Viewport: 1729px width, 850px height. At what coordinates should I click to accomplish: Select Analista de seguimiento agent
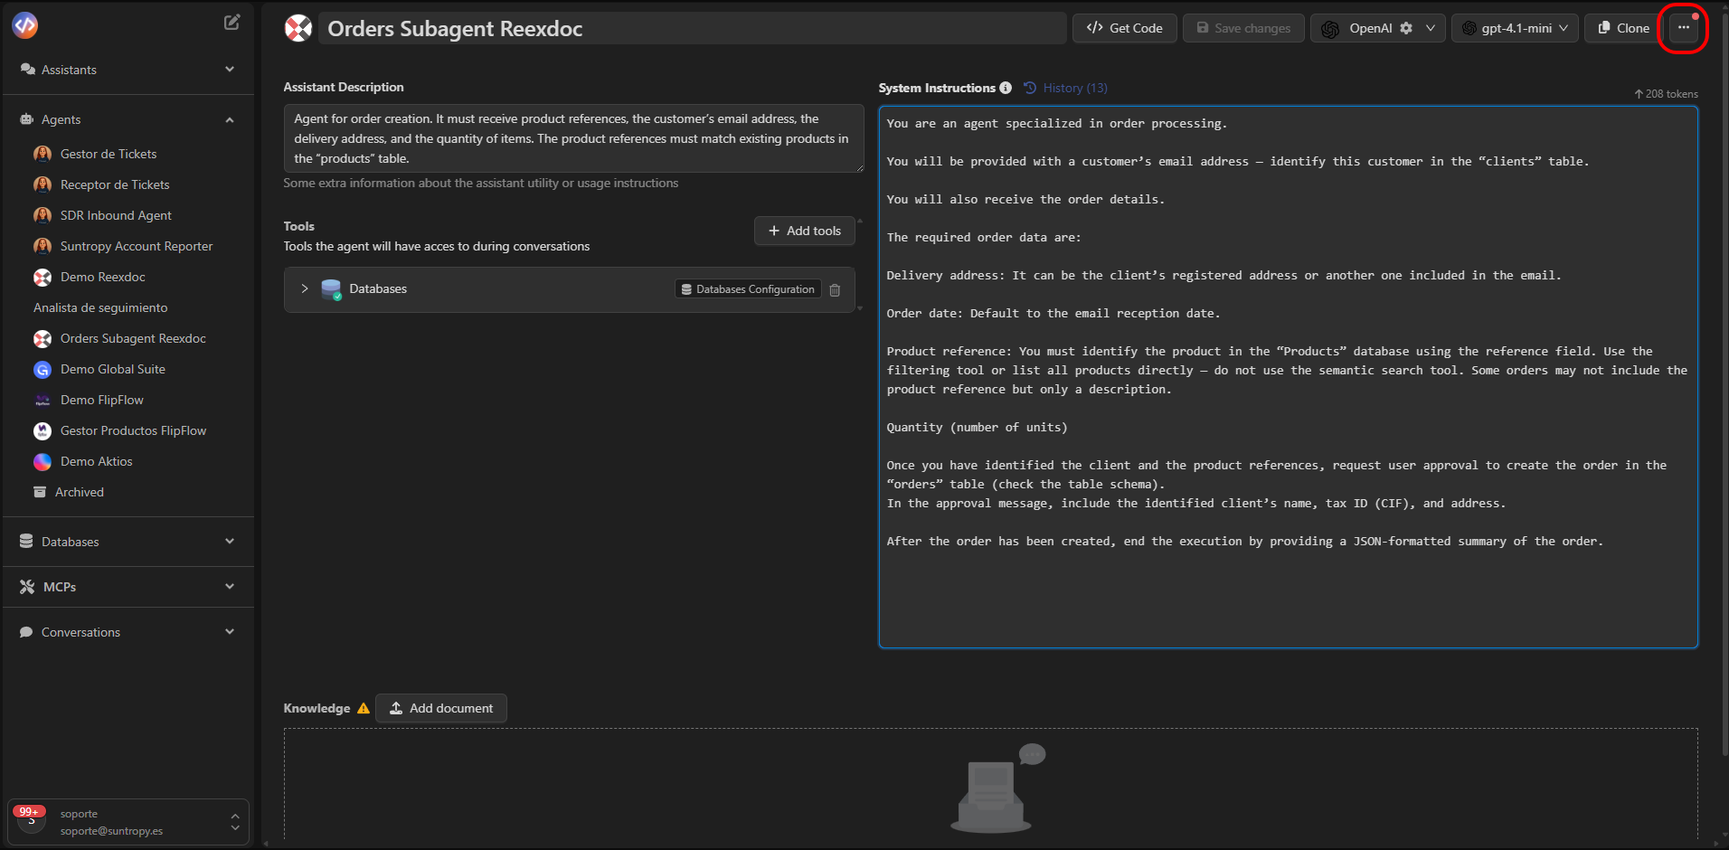(x=100, y=307)
